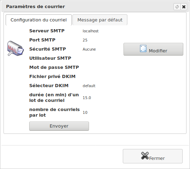Click the SMTP port value 25
Viewport: 190px width, 169px height.
[x=85, y=40]
